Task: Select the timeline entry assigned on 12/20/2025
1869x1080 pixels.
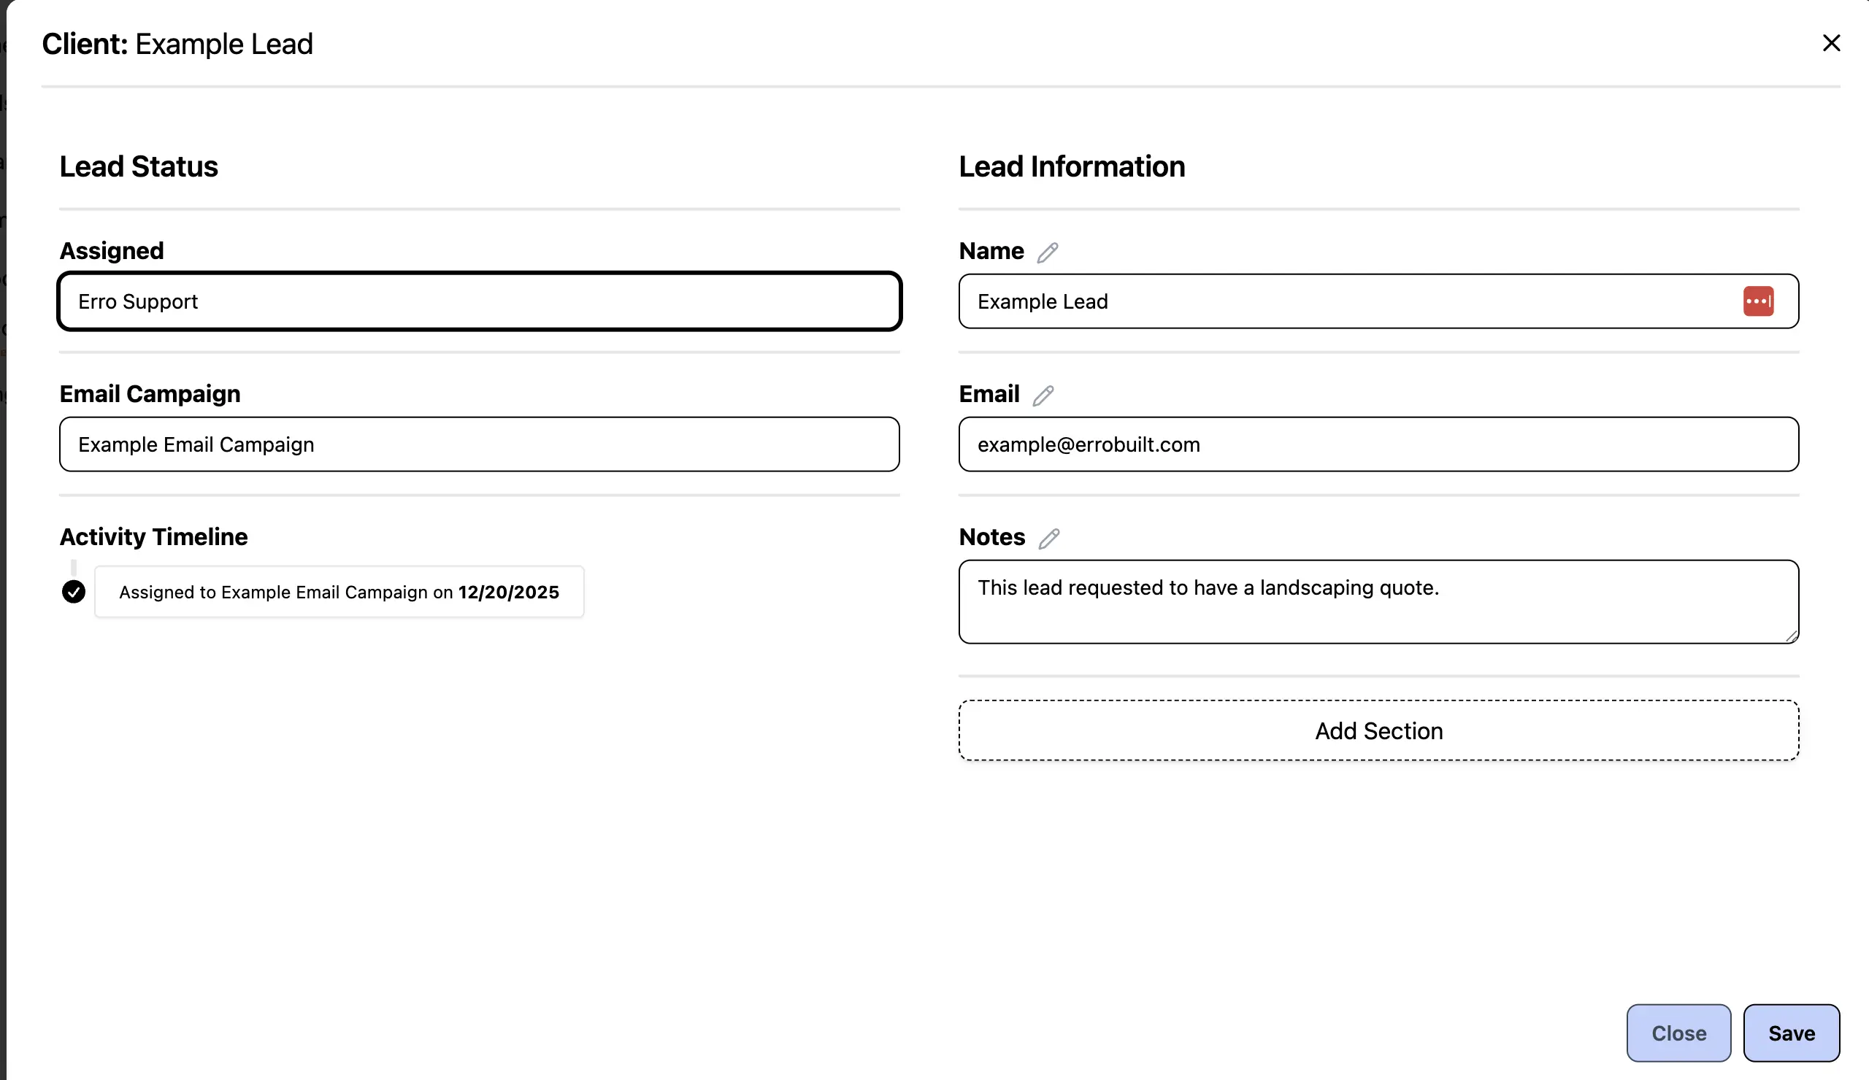Action: tap(339, 593)
